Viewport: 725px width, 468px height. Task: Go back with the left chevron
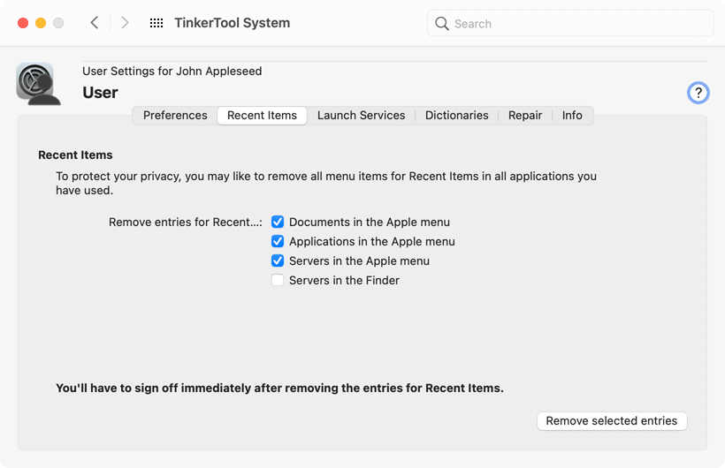pos(95,23)
